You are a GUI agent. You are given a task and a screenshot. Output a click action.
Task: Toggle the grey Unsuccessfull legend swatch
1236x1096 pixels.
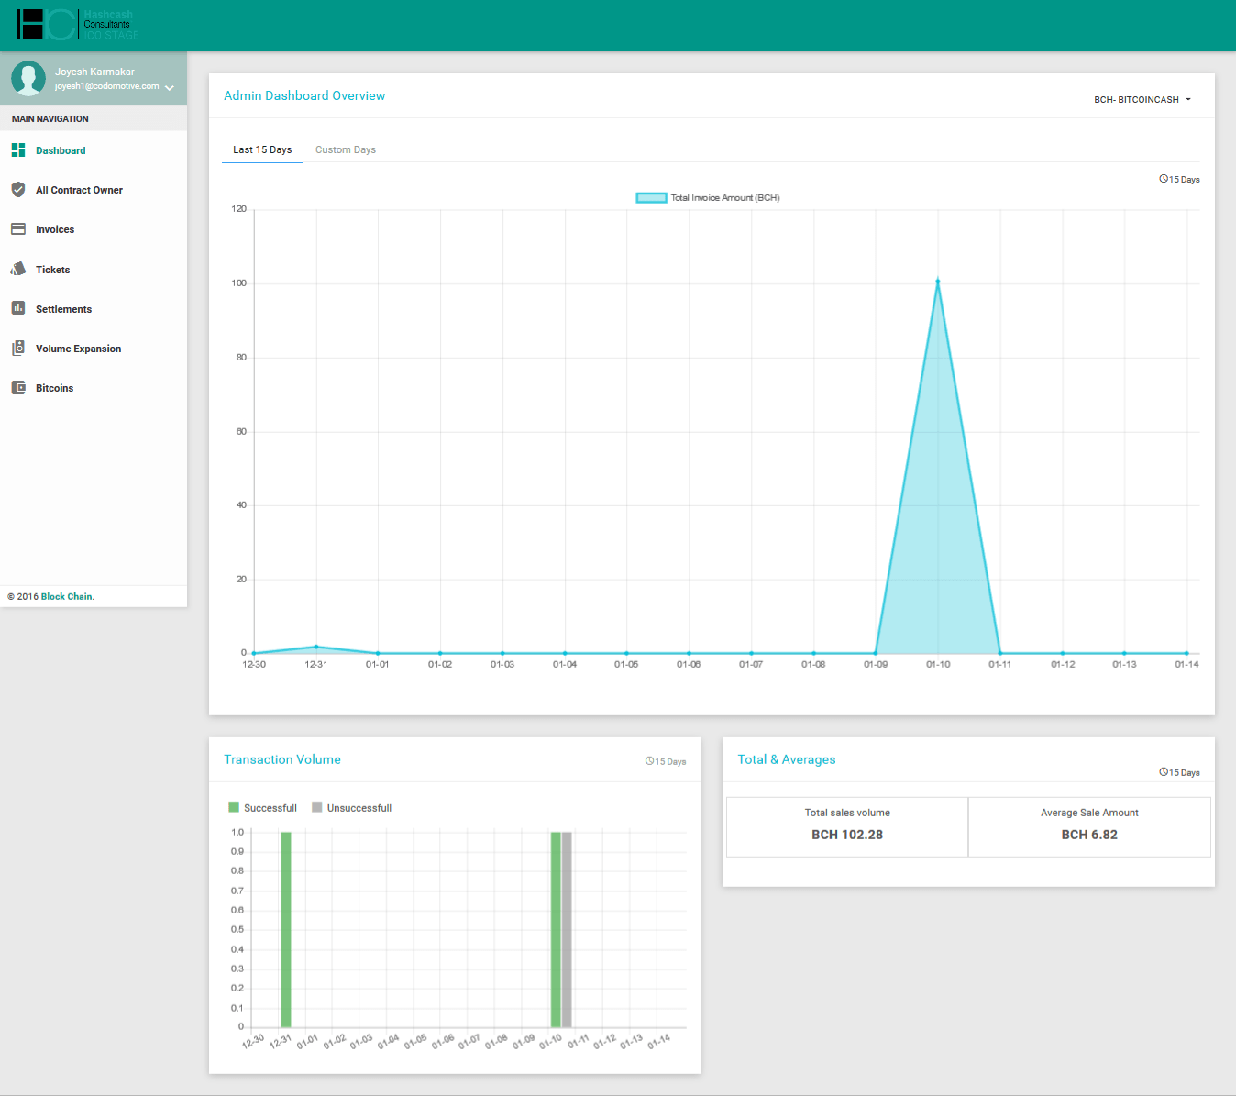click(x=317, y=807)
